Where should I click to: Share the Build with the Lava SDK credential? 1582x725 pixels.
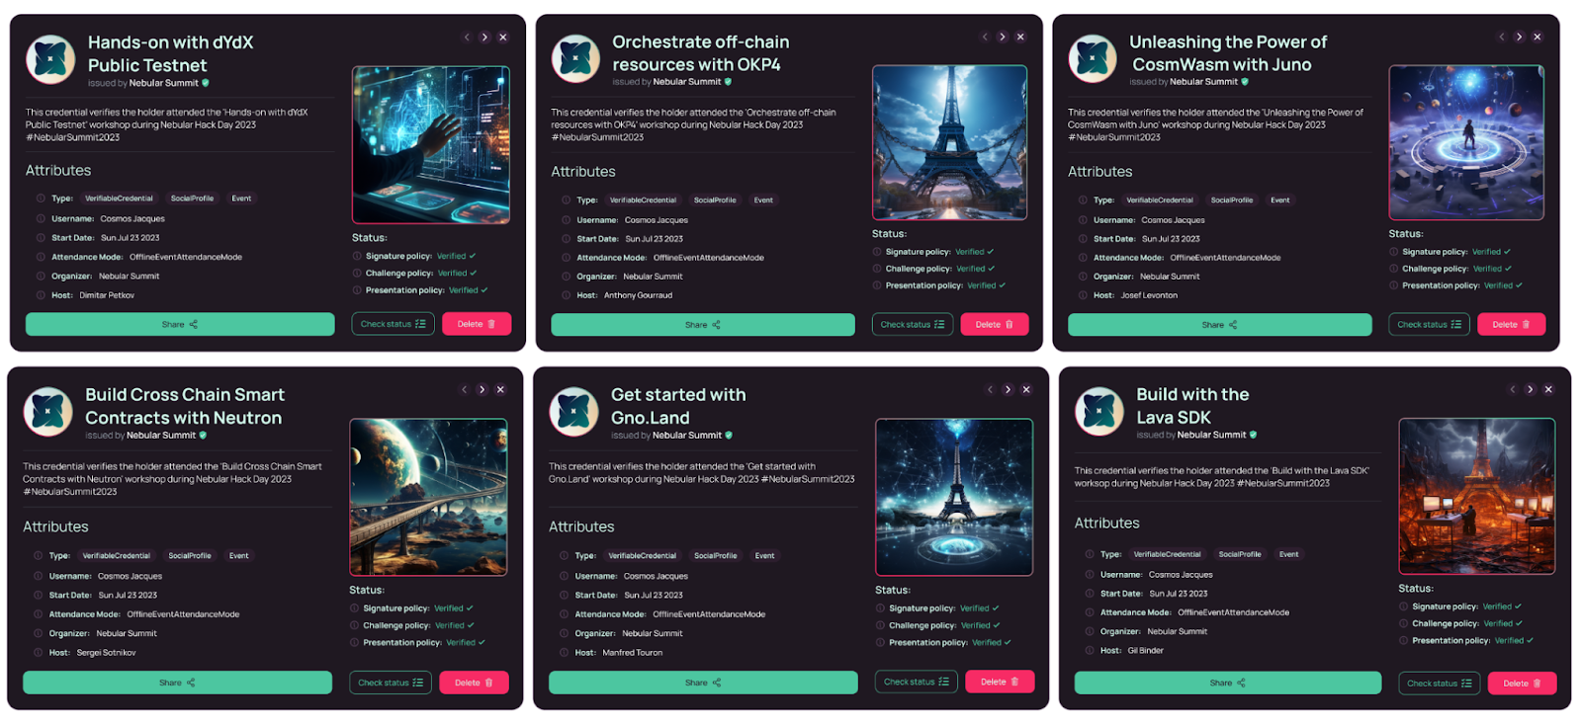tap(1227, 683)
